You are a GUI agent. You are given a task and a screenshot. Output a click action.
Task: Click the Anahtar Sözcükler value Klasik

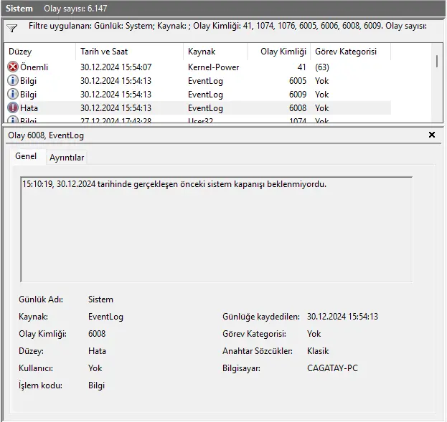(x=318, y=351)
